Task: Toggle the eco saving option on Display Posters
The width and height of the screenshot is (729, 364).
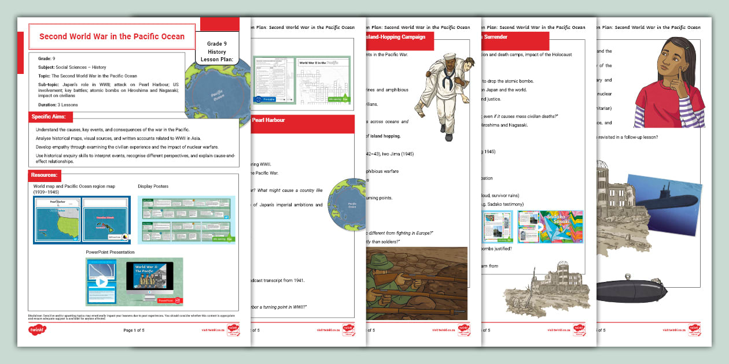Action: click(x=223, y=239)
